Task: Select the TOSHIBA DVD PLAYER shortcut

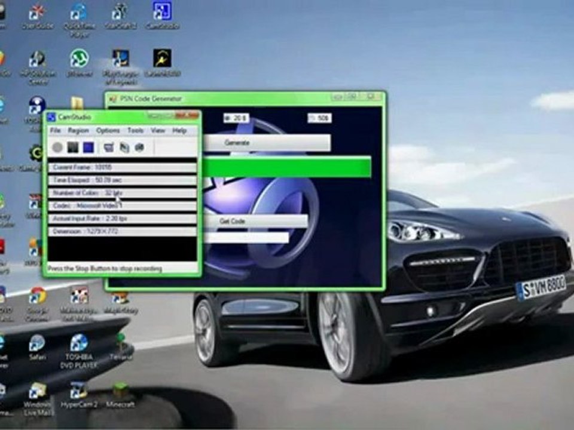Action: point(79,352)
